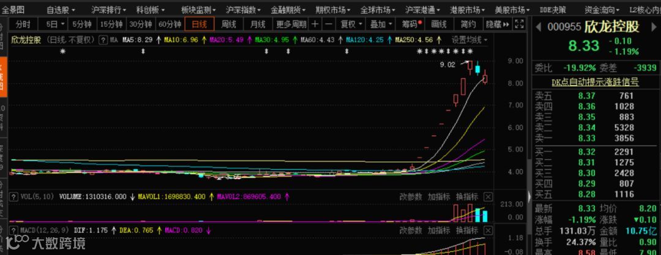Screen dimensions: 661x255
Task: Toggle fullscreen chart icon
Action: [x=520, y=24]
